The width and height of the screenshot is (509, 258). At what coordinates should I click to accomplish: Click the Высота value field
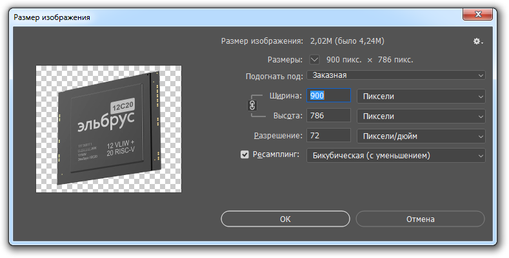click(328, 116)
